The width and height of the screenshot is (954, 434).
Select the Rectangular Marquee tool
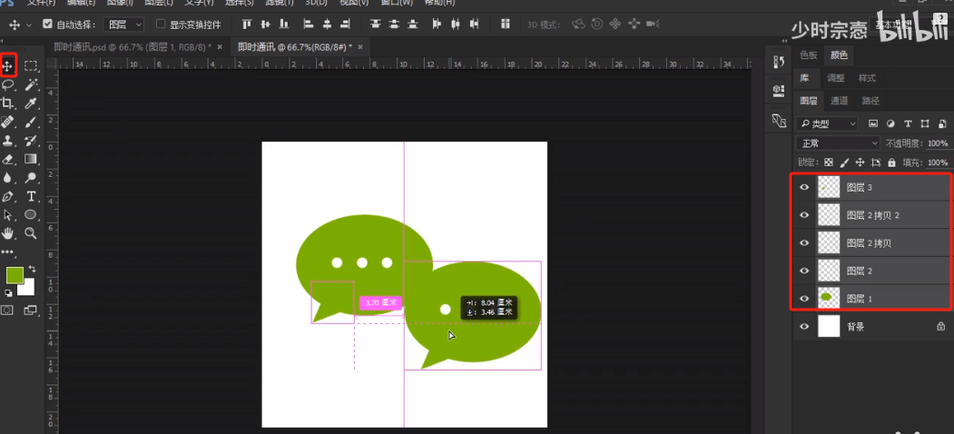coord(31,65)
